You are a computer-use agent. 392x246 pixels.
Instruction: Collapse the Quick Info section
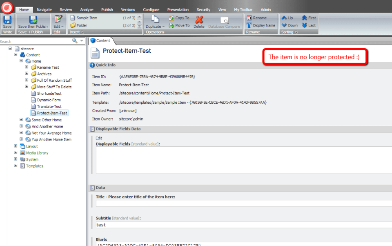92,65
